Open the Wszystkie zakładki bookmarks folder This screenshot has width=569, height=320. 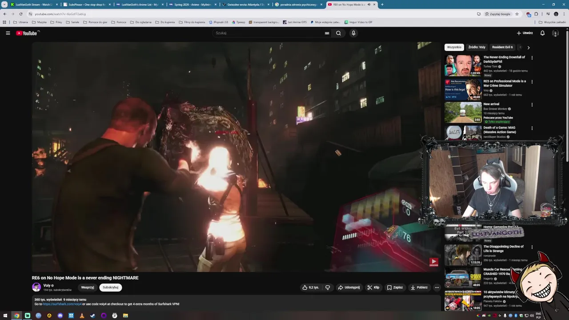tap(552, 22)
